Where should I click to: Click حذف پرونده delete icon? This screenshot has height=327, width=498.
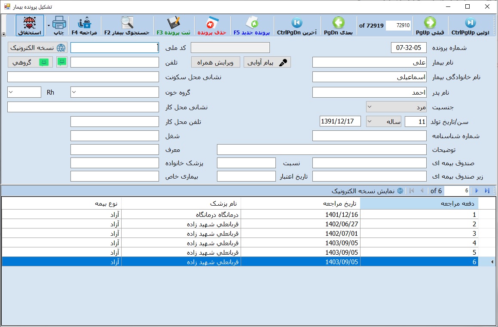pos(212,22)
